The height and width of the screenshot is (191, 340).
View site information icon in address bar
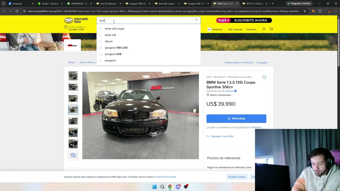(x=24, y=11)
